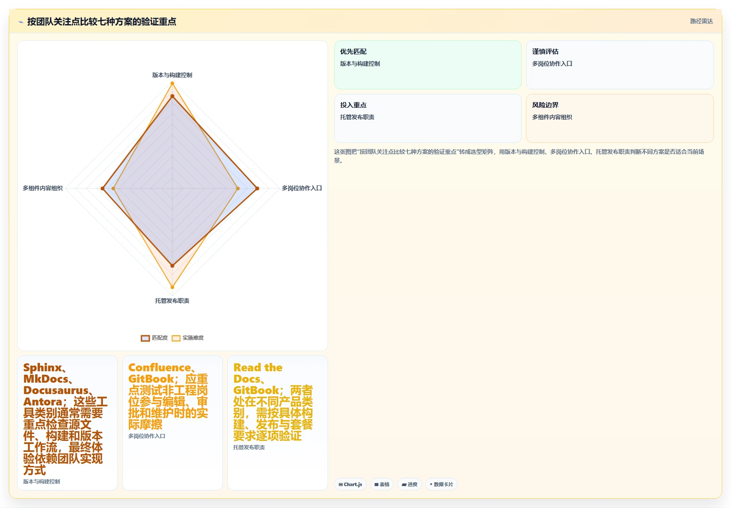Click the 多组件内容组织 radar axis label

[x=42, y=188]
